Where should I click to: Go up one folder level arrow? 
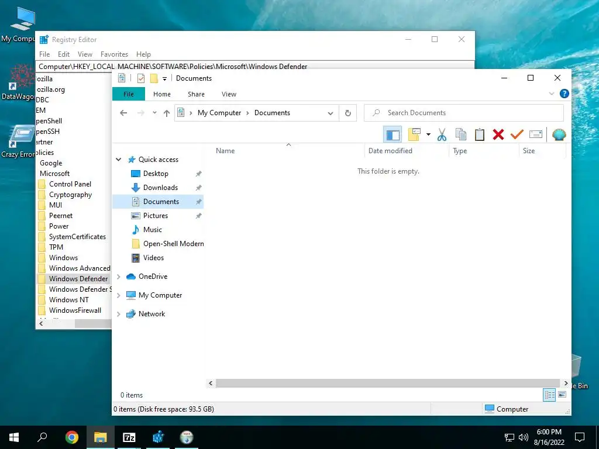point(167,113)
